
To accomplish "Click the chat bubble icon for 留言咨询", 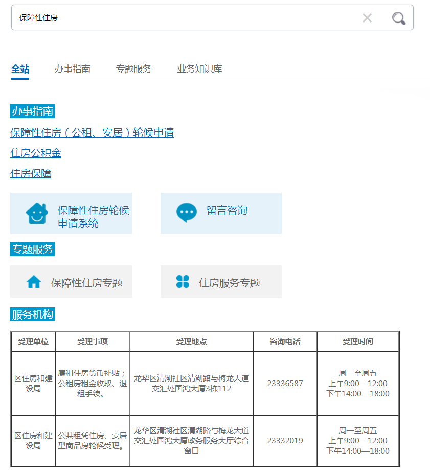I will [186, 212].
